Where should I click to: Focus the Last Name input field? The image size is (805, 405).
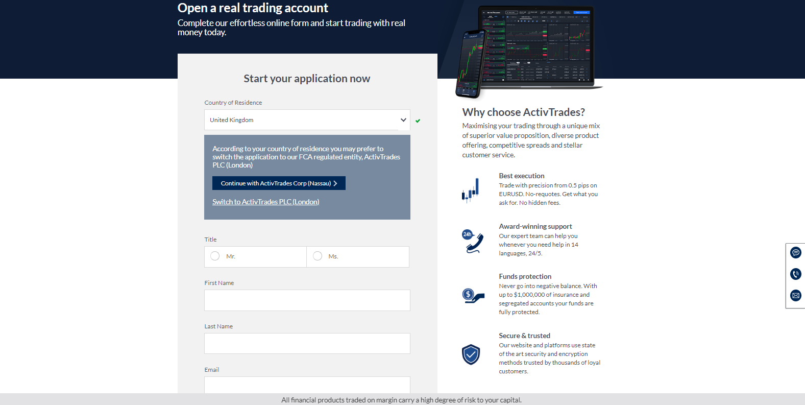click(307, 344)
